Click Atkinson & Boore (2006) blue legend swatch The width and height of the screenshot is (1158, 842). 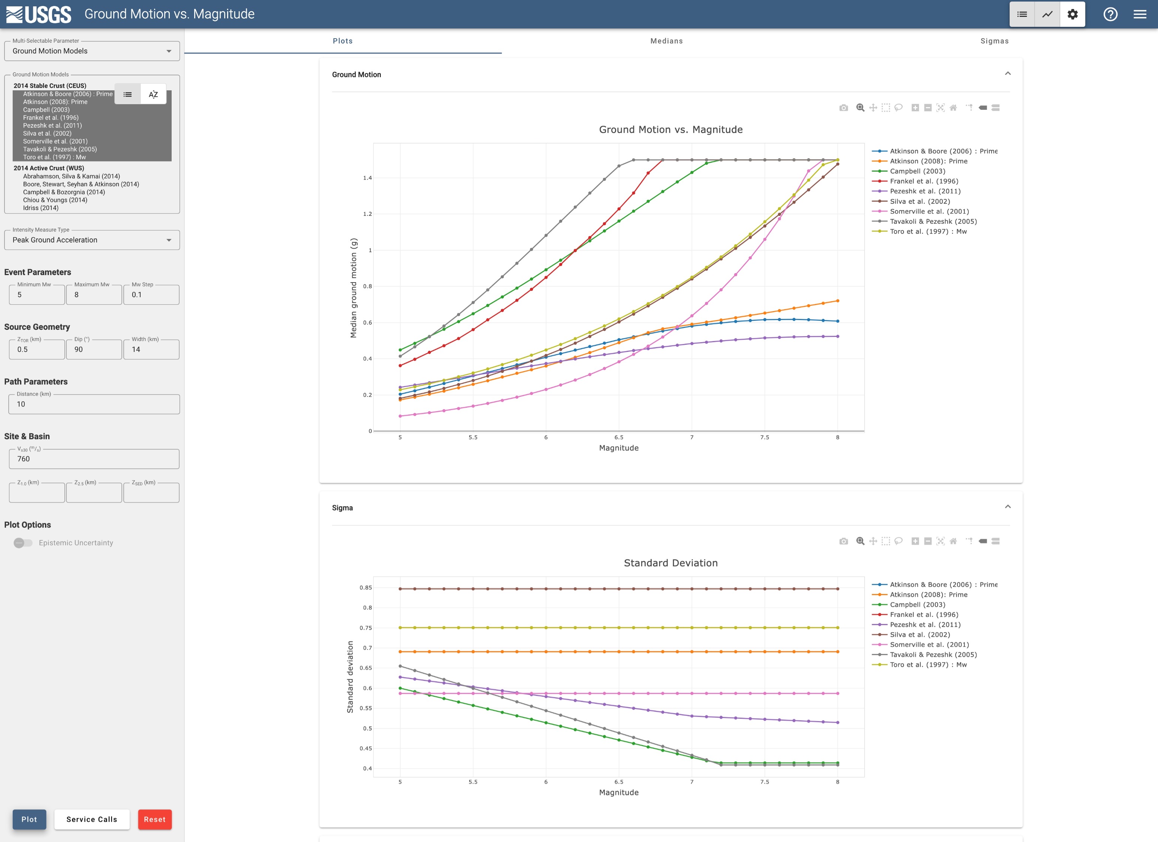tap(879, 151)
